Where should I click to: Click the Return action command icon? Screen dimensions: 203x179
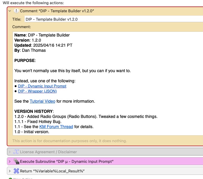[16, 171]
